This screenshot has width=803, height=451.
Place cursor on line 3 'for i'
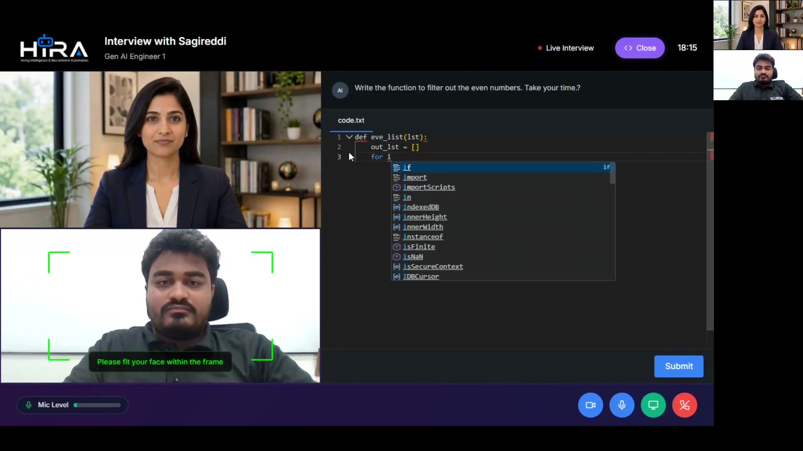click(381, 157)
